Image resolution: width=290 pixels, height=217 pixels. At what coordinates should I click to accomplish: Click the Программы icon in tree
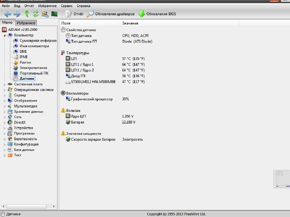point(10,134)
